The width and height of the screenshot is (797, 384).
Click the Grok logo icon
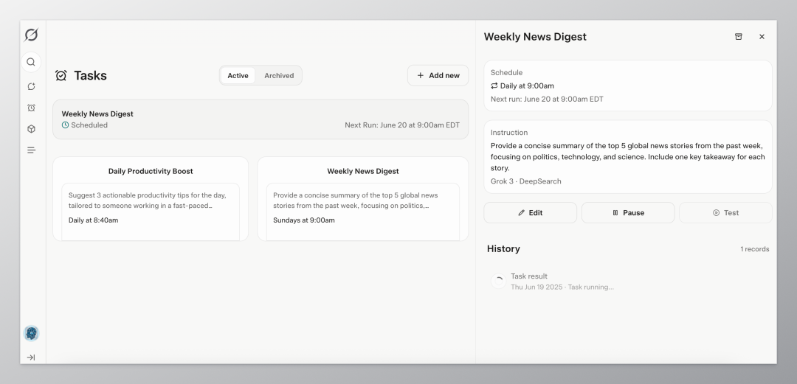point(31,35)
